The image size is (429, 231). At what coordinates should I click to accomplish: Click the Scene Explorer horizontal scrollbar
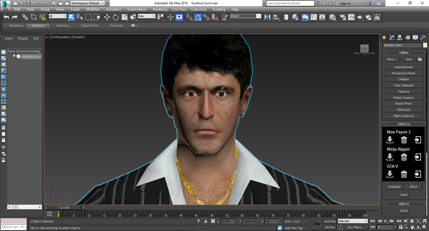click(24, 207)
